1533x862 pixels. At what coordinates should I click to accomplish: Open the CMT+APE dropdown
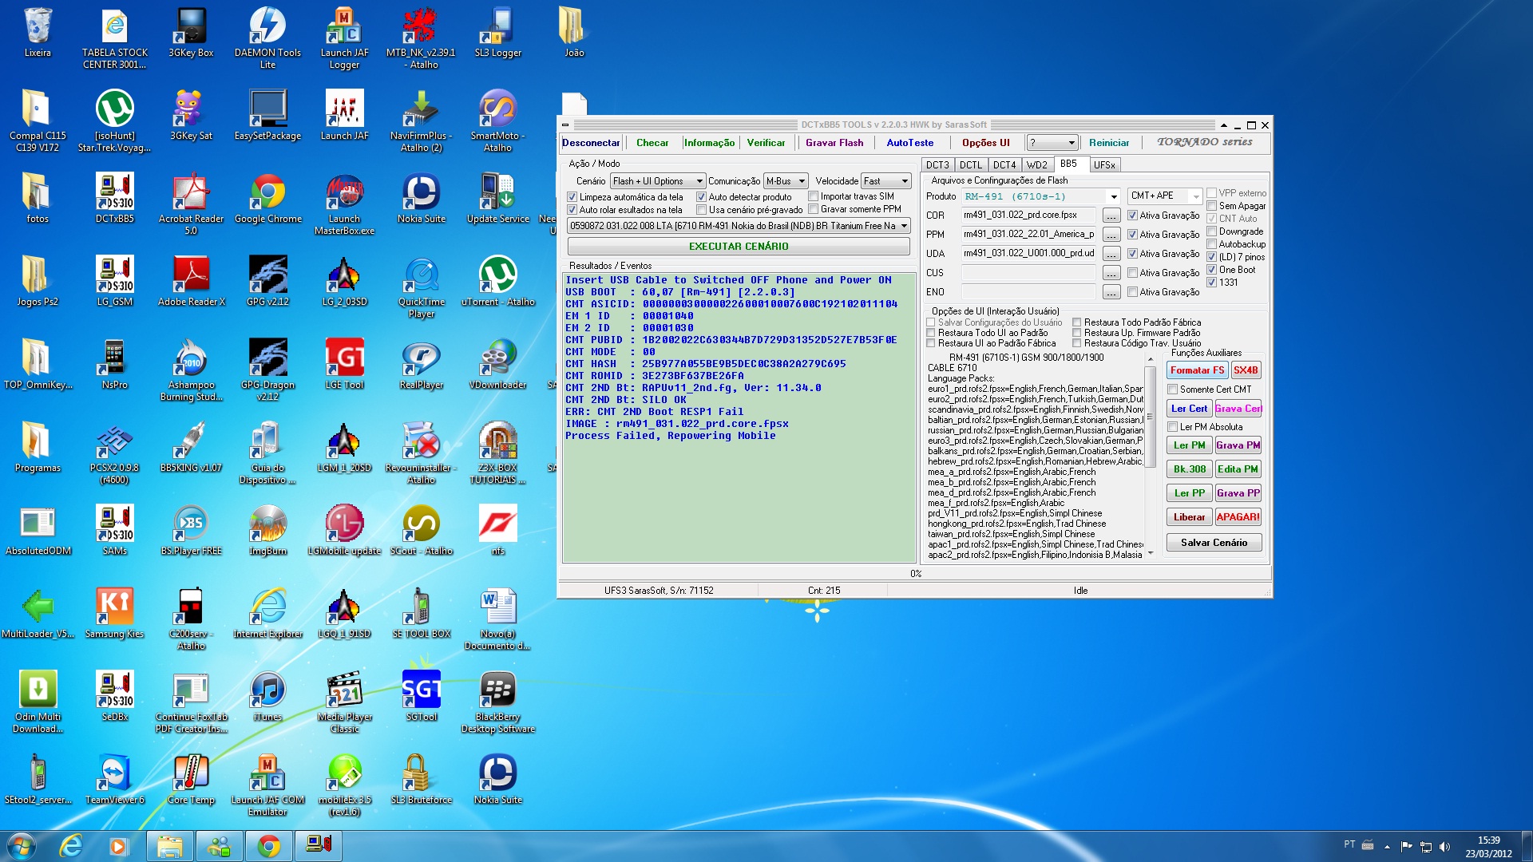(x=1165, y=196)
